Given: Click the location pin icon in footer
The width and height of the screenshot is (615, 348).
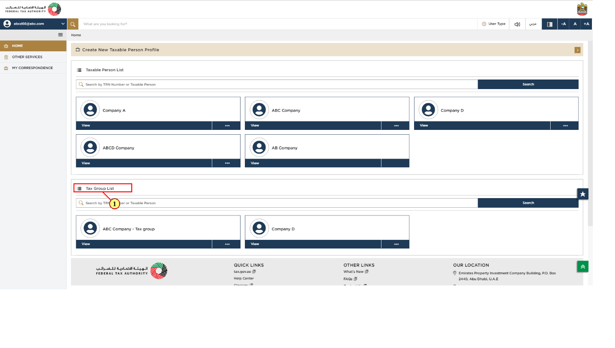Looking at the screenshot, I should click(x=455, y=273).
